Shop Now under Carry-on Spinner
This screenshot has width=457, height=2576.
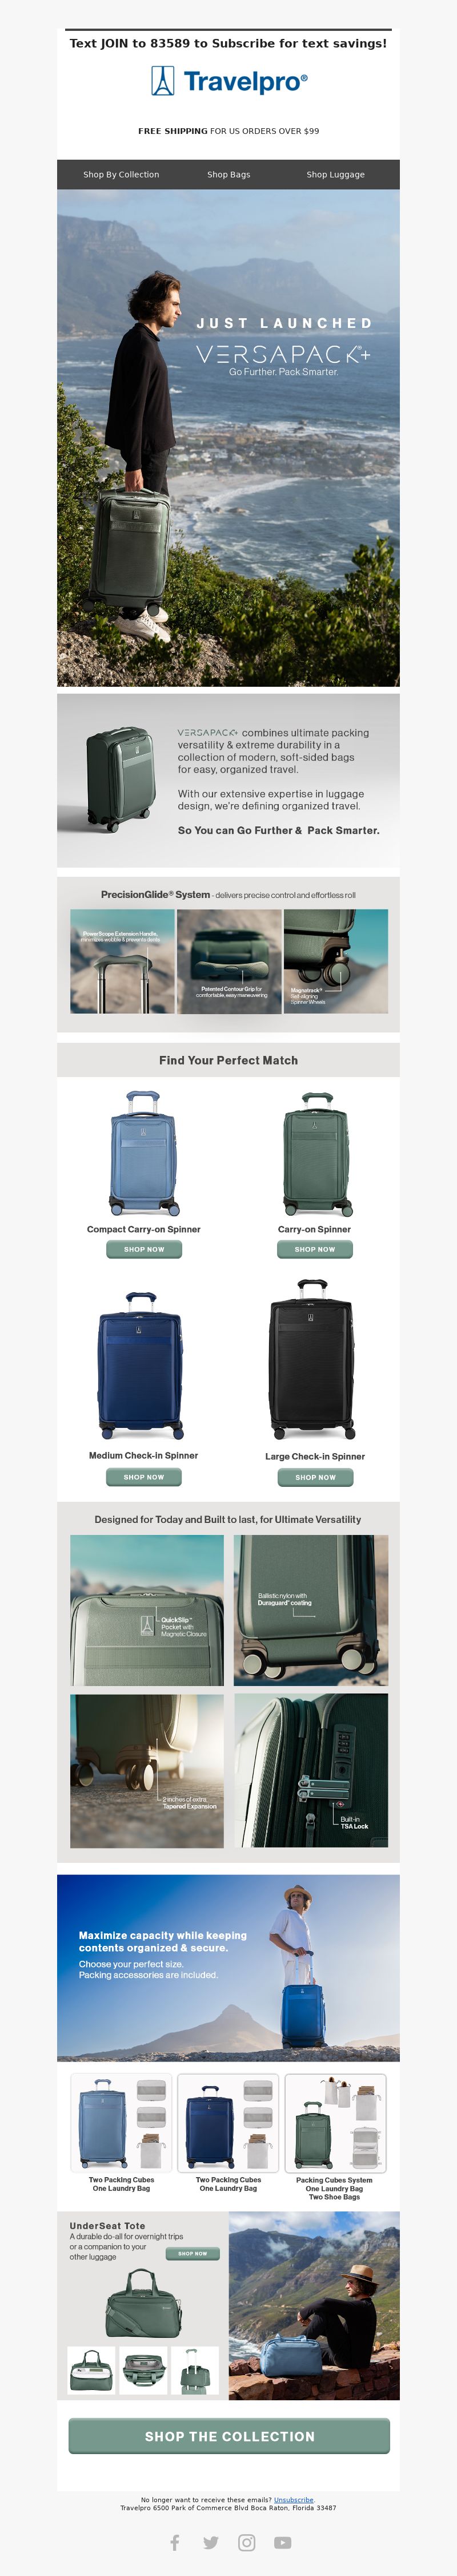click(x=314, y=1249)
